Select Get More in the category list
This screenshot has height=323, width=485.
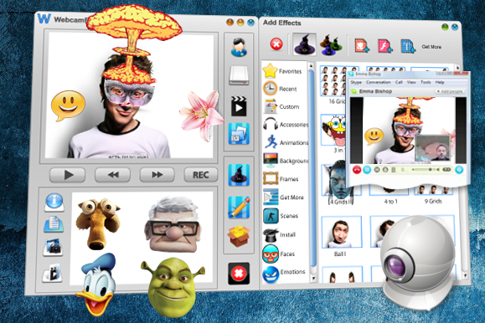(x=283, y=197)
